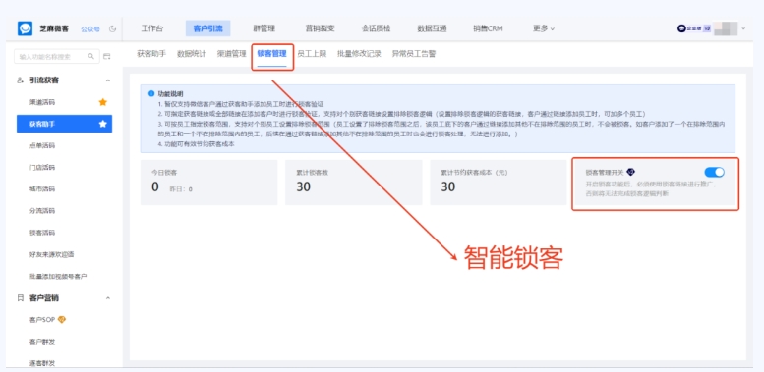Click the 累计锁客数 statistic card

(x=354, y=183)
